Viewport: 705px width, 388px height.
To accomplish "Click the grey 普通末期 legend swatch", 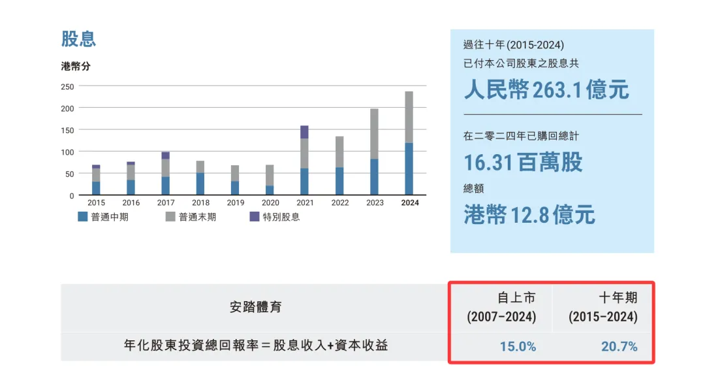I will point(170,216).
